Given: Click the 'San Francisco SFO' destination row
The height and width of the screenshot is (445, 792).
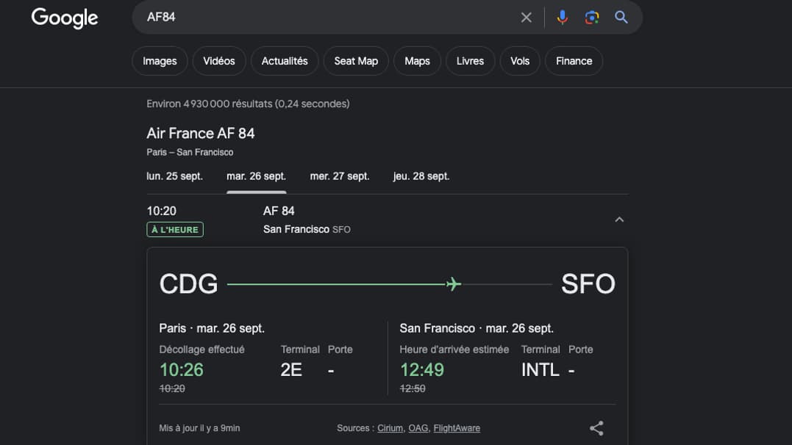Looking at the screenshot, I should (x=307, y=229).
